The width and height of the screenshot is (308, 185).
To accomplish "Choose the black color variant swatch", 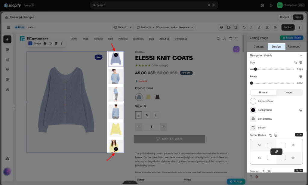I will pos(158,97).
